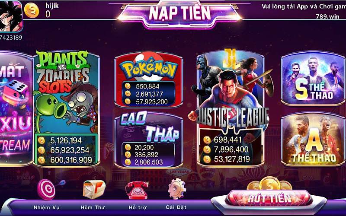Click the gold coin balance icon
This screenshot has height=216, width=346.
click(x=32, y=10)
